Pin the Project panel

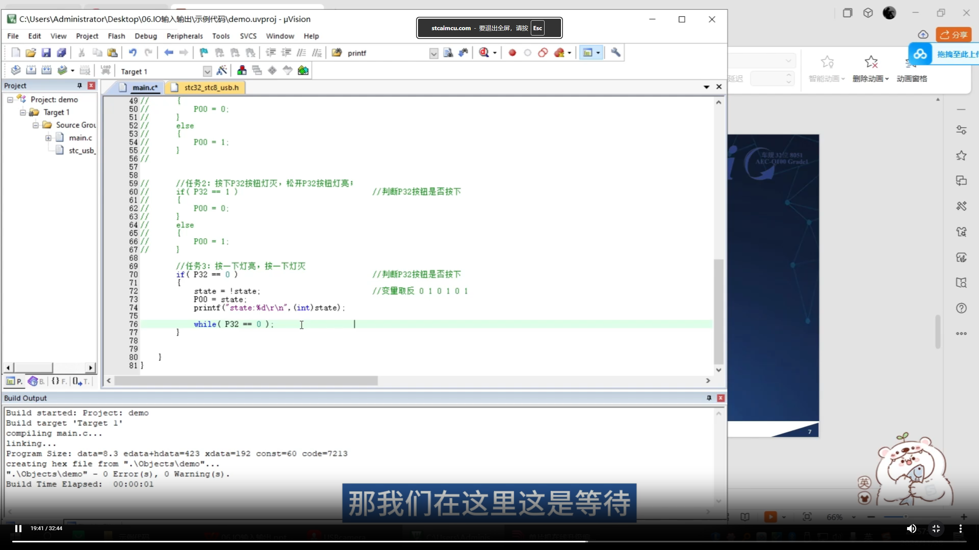80,86
